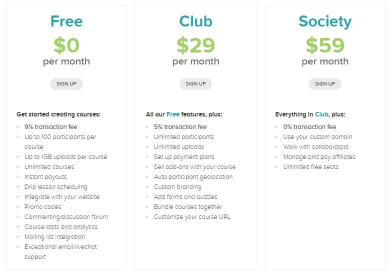This screenshot has height=276, width=392.
Task: Click Customize your course URL item
Action: point(192,217)
